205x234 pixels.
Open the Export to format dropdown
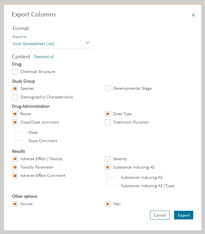[x=52, y=44]
